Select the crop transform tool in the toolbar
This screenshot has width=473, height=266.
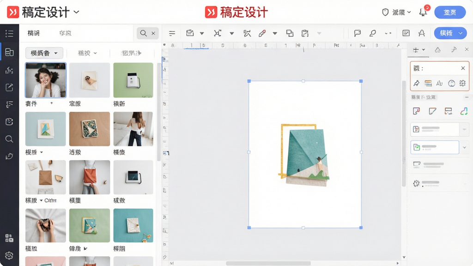point(218,33)
